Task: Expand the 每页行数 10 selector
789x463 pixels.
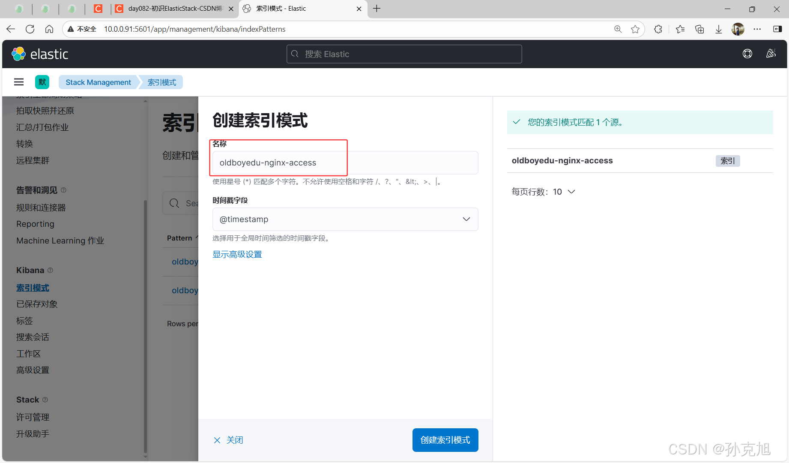Action: click(543, 192)
